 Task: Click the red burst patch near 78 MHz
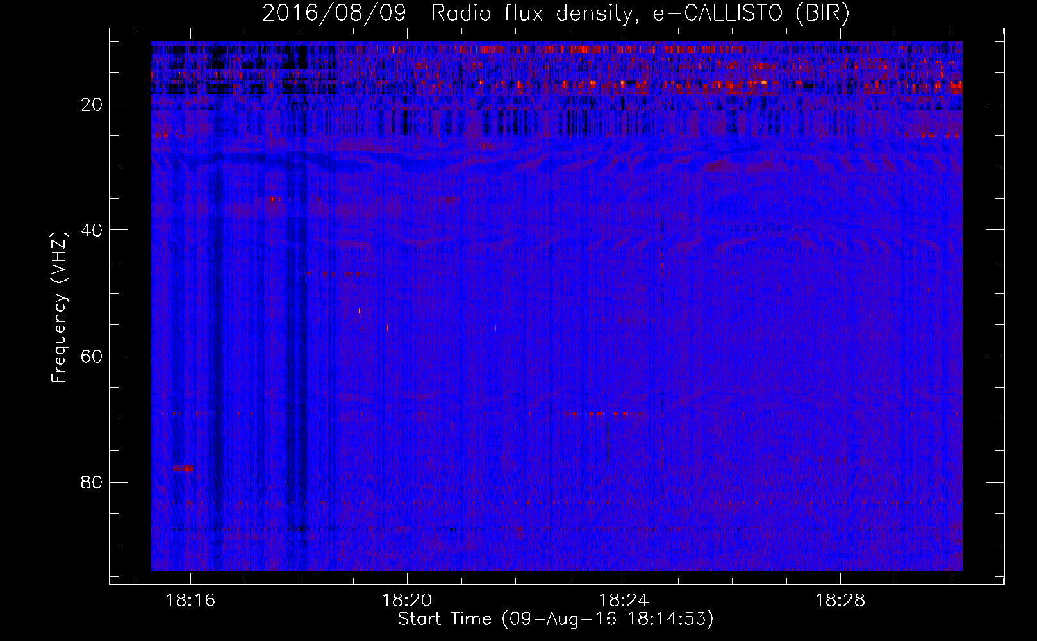(183, 469)
